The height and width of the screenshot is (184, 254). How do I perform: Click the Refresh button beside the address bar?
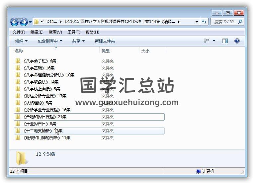204,22
